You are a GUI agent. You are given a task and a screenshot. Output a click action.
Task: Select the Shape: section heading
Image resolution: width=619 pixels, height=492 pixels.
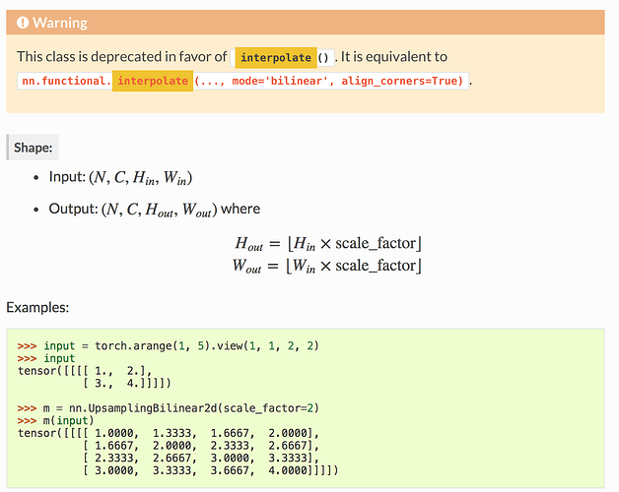pyautogui.click(x=33, y=148)
